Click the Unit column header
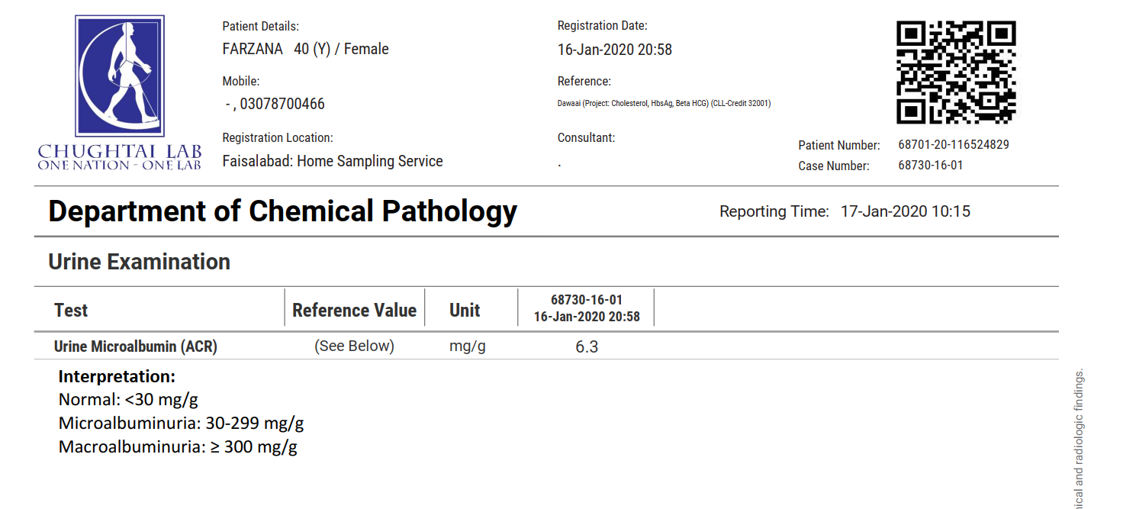1136x509 pixels. click(x=465, y=311)
